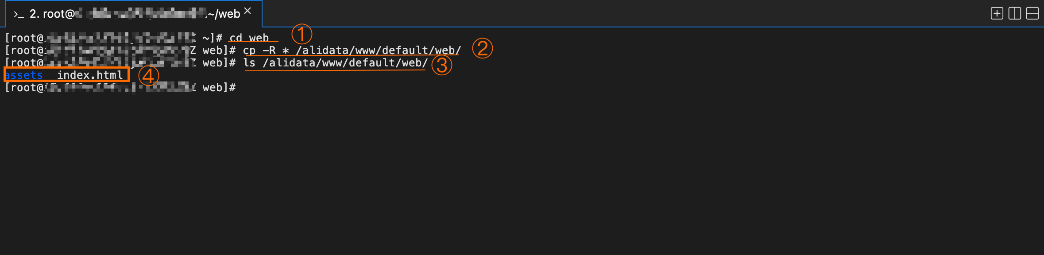Viewport: 1044px width, 255px height.
Task: Click the "ls /alidata/www/default/web/" command
Action: point(336,63)
